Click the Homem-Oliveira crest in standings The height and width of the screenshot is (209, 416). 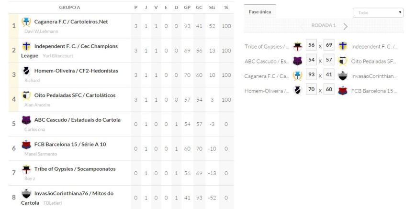[26, 71]
